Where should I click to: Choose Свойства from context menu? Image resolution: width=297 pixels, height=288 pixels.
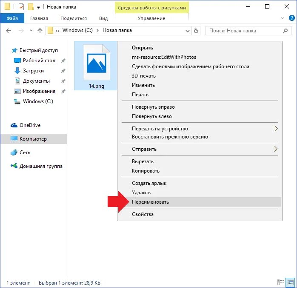coord(199,214)
